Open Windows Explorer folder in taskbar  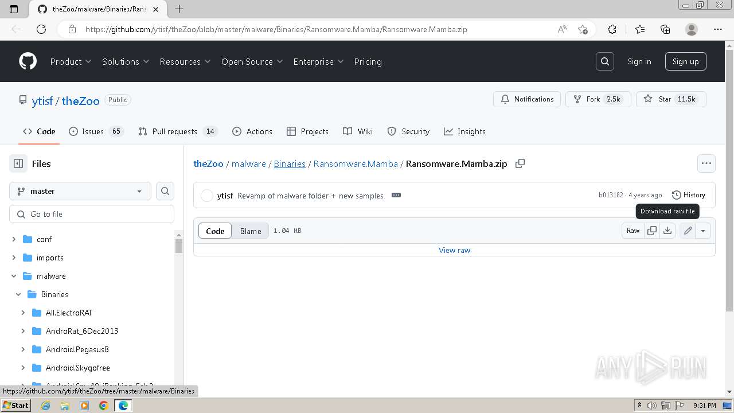click(x=65, y=406)
